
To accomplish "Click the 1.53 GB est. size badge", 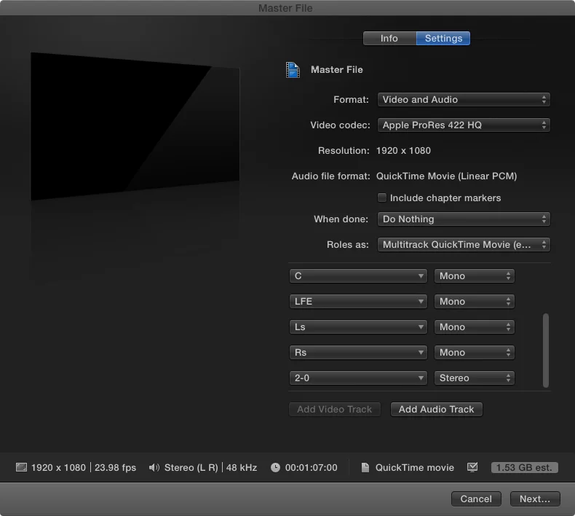I will 524,467.
